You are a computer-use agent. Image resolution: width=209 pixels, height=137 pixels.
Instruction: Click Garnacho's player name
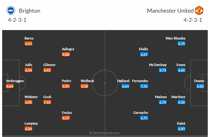tap(141, 113)
